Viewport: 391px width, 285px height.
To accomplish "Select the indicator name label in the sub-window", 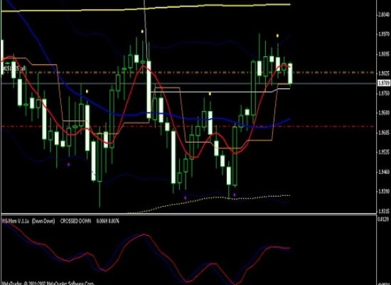I will coord(16,221).
